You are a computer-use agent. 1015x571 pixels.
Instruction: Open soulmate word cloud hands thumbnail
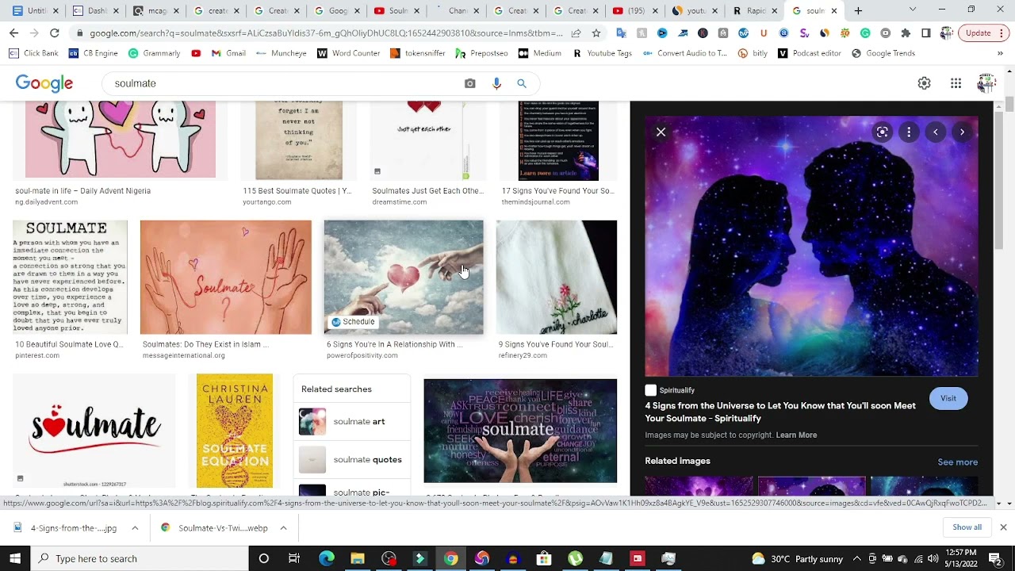tap(520, 431)
